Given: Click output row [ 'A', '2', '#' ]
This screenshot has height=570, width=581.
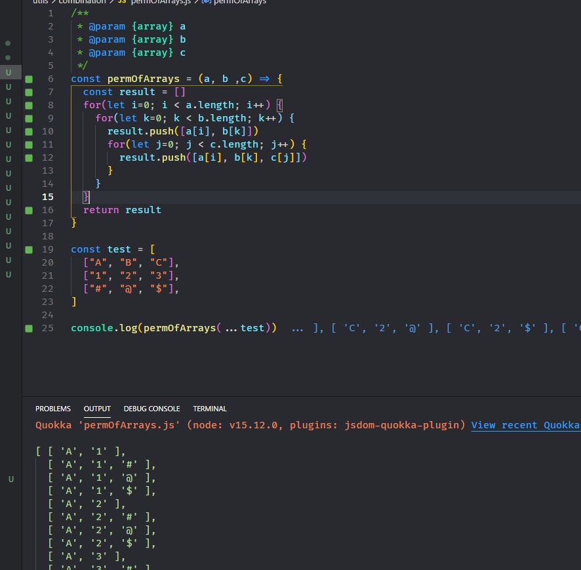Looking at the screenshot, I should [x=102, y=517].
